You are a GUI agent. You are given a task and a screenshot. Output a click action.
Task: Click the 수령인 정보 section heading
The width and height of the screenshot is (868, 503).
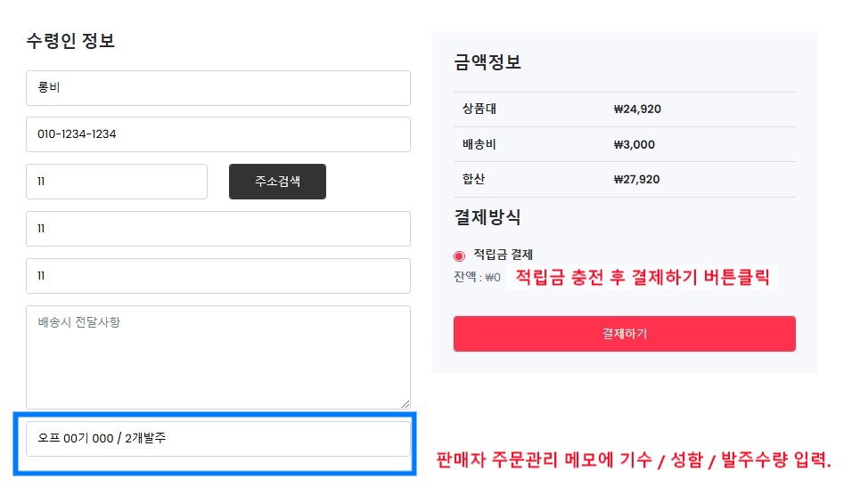pyautogui.click(x=70, y=41)
